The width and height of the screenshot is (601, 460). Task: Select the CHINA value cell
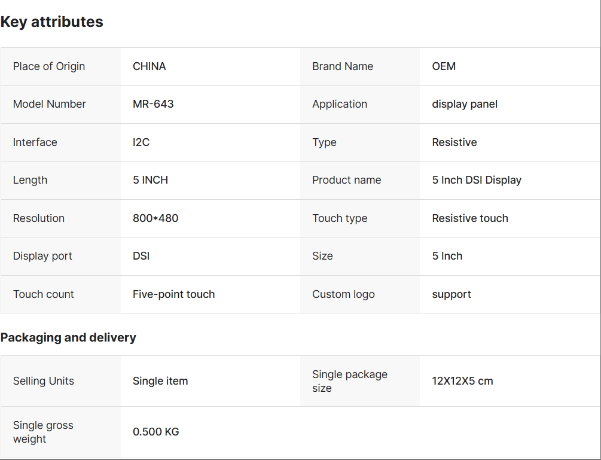pos(150,66)
